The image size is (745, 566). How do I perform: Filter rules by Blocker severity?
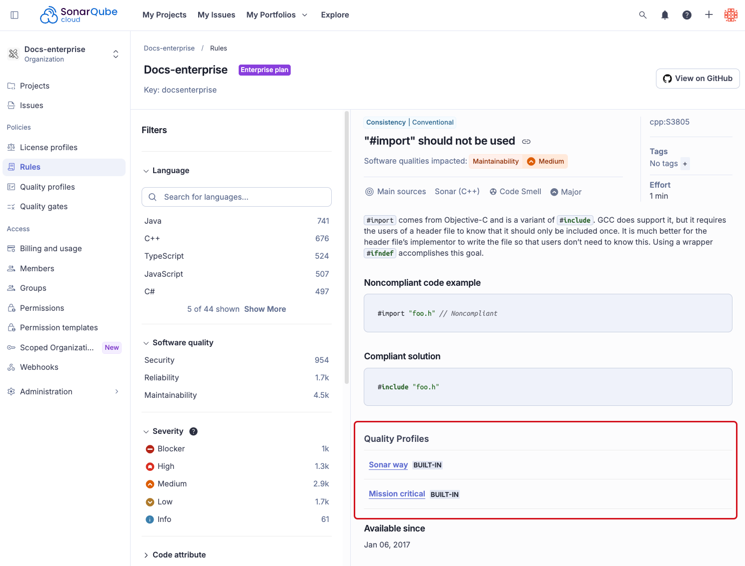(171, 449)
